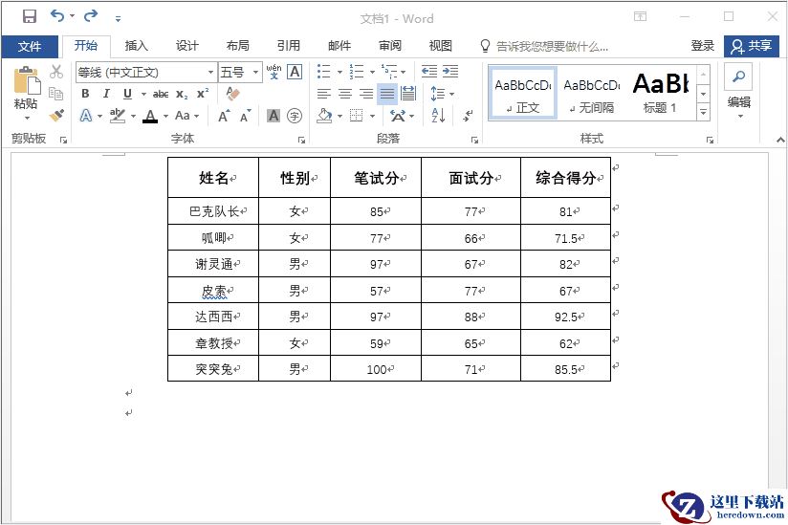The image size is (788, 525).
Task: Select the 正文 style
Action: (523, 94)
